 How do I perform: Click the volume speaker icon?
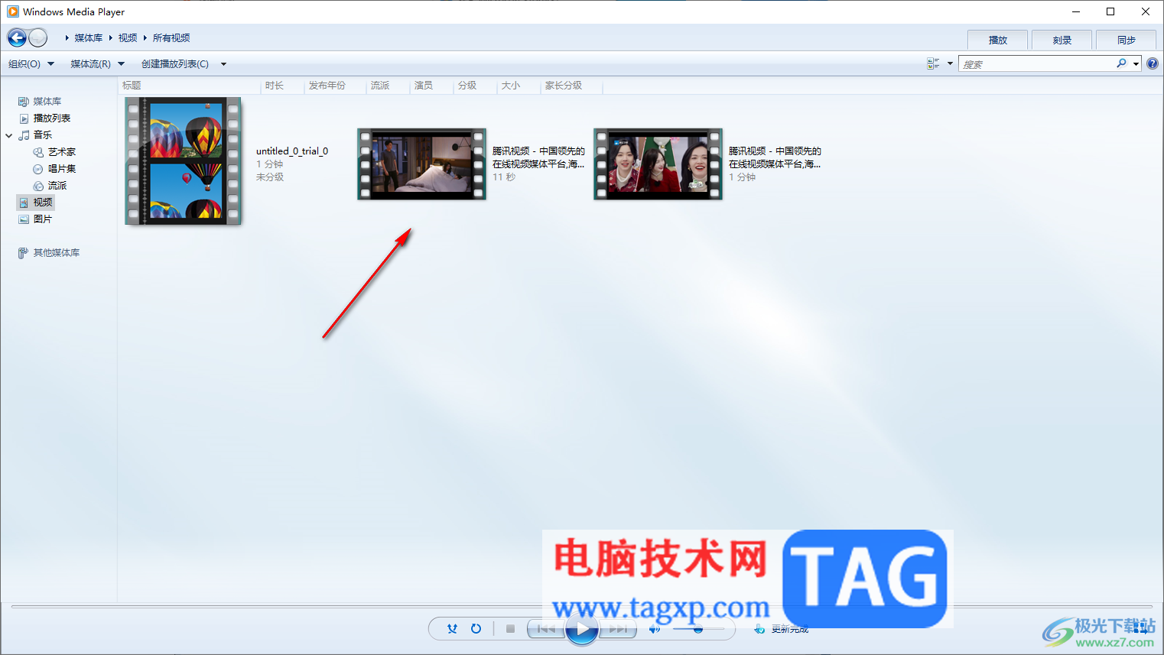(655, 629)
